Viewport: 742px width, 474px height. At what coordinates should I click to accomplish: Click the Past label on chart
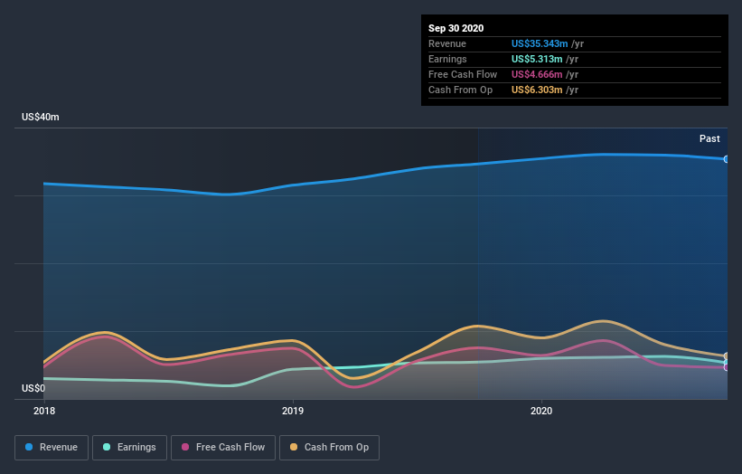click(709, 138)
